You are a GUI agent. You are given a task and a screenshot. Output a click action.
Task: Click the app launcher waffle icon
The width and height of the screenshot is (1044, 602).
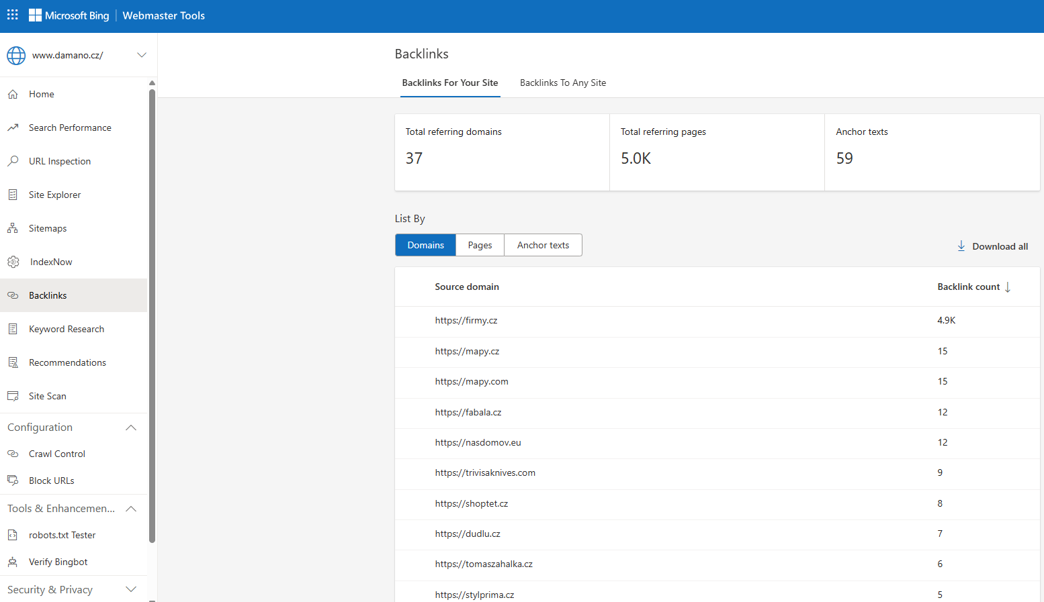12,14
